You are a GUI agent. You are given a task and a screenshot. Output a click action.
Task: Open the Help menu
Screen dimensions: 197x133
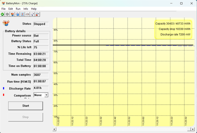[x=34, y=9]
